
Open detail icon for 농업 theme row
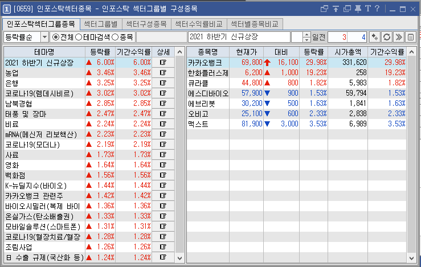(163, 73)
